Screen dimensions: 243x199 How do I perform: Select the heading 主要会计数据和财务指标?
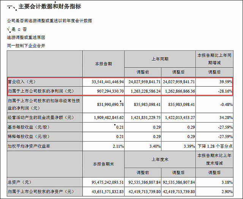click(x=50, y=6)
